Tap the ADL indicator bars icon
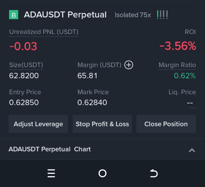Screen dimensions: 205x187 (162, 15)
